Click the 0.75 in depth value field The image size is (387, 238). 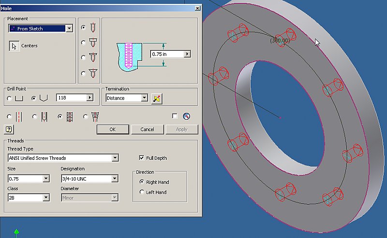click(x=167, y=54)
